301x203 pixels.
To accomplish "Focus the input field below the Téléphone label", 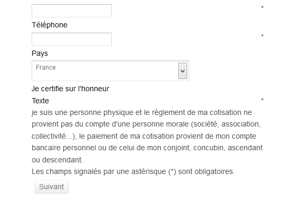I will point(72,39).
